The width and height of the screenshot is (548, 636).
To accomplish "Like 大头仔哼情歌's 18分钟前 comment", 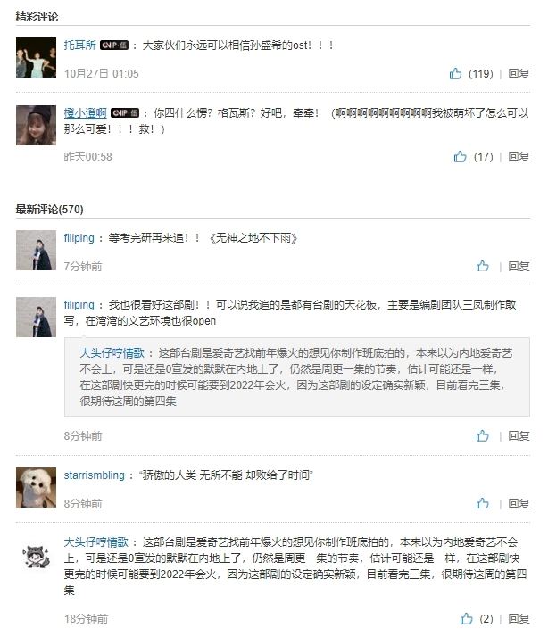I will 466,619.
